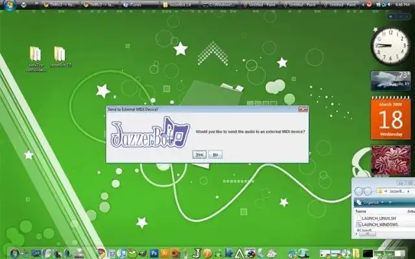Open the orange round dock icon
The image size is (415, 259).
click(207, 253)
